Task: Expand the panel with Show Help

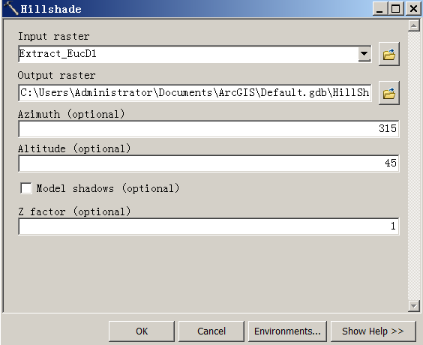Action: 373,331
